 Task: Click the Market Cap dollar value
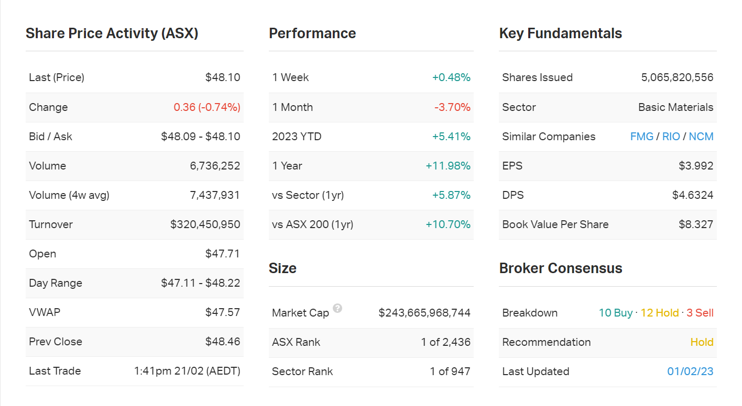tap(424, 313)
